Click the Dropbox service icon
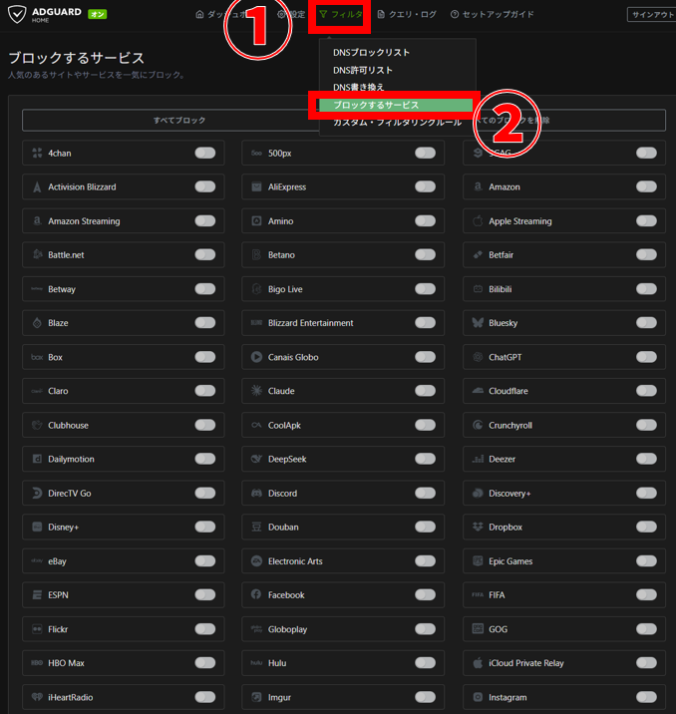Viewport: 676px width, 714px height. pyautogui.click(x=478, y=527)
